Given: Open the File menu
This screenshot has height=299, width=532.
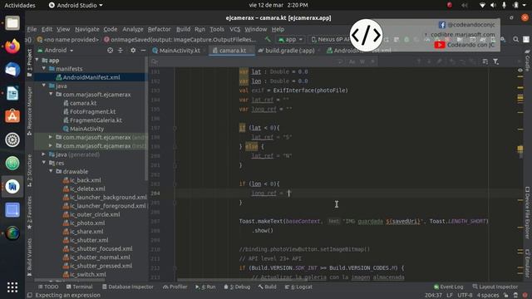Looking at the screenshot, I should [32, 29].
